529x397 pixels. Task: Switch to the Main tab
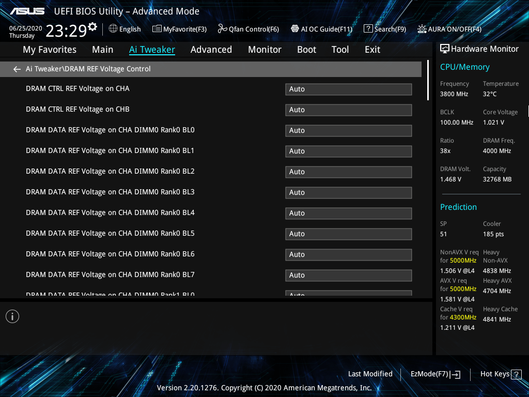pos(103,50)
